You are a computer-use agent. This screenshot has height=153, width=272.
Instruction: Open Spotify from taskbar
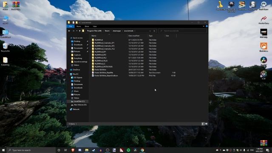click(128, 150)
